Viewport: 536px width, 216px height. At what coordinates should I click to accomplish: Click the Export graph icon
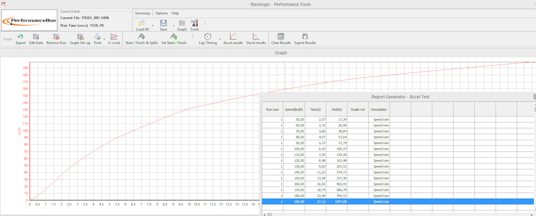point(21,36)
